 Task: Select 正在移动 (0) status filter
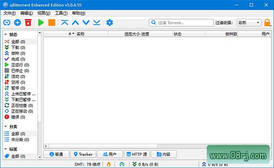tap(20, 111)
